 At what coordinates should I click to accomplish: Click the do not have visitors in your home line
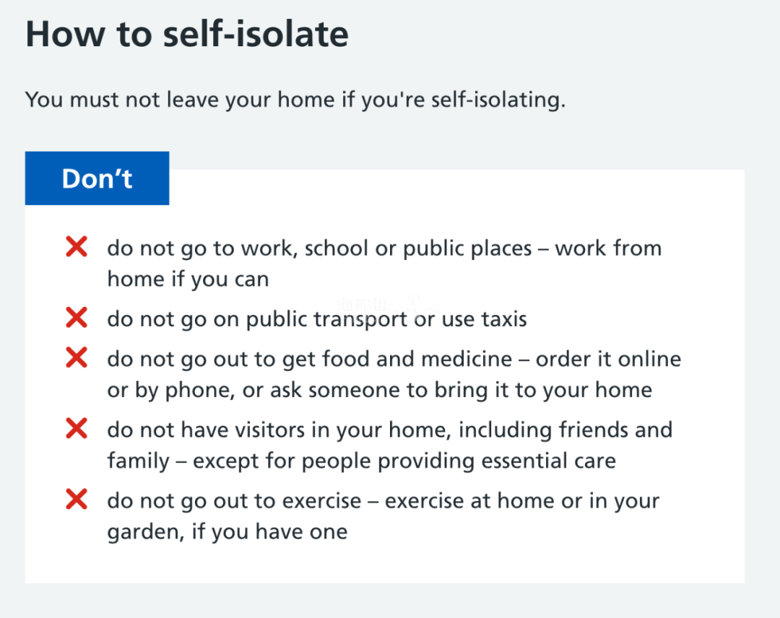[390, 430]
